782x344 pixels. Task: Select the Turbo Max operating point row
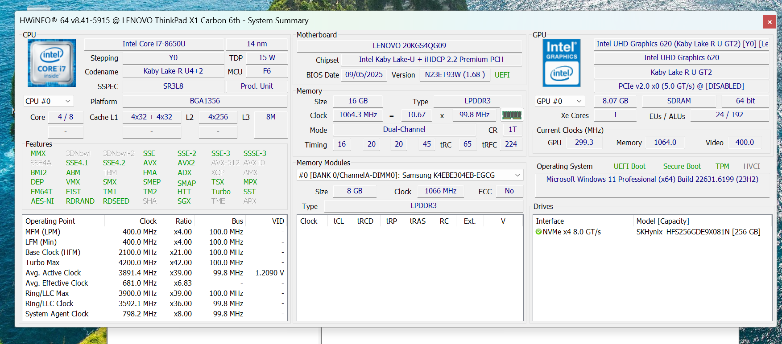point(155,262)
